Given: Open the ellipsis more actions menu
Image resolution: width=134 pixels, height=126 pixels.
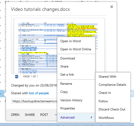Looking at the screenshot, I should click(x=56, y=115).
